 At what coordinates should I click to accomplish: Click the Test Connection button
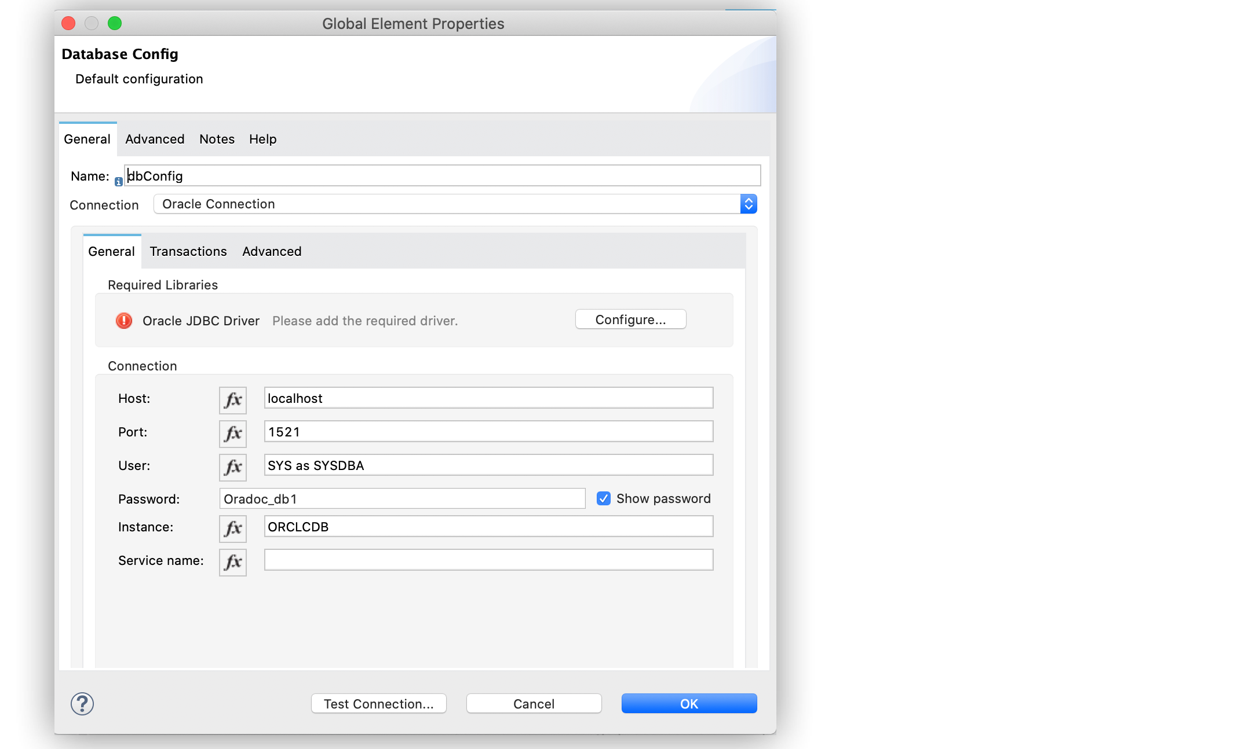(378, 703)
